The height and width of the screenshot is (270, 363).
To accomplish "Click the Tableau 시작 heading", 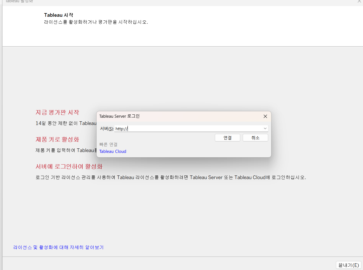I will 59,15.
